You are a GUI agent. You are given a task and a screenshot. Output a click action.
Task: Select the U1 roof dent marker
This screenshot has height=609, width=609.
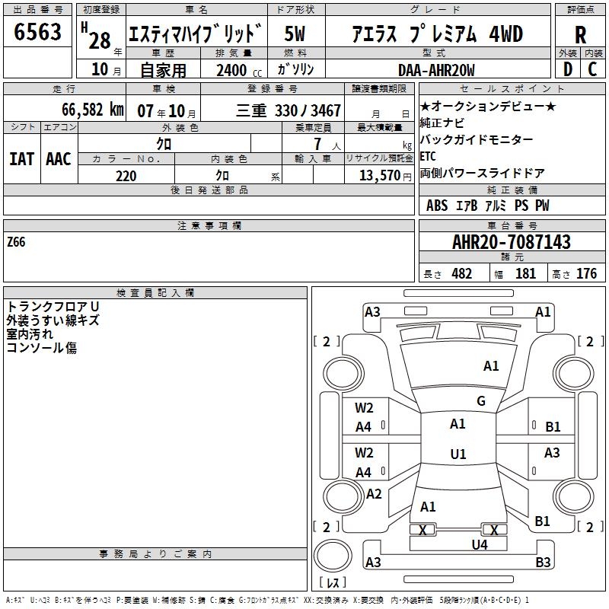click(458, 454)
